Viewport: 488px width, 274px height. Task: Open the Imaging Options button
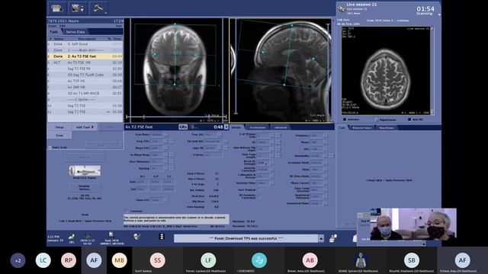coord(85,187)
